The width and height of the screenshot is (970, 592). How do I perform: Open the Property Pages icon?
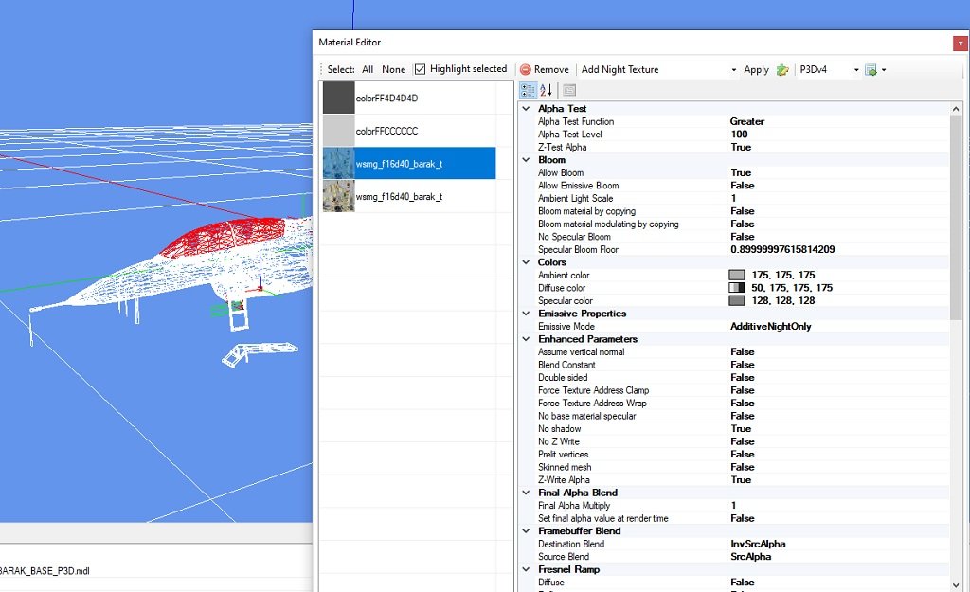[569, 90]
